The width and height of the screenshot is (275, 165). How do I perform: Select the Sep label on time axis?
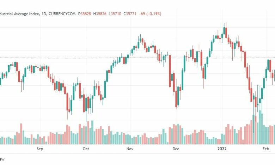[x=40, y=149]
